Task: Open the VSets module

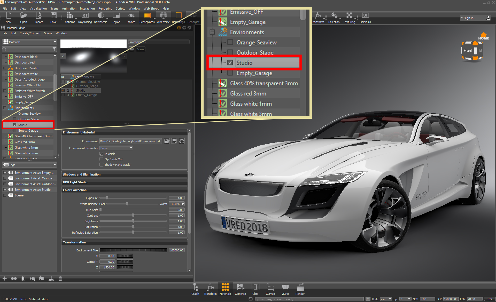Action: click(285, 289)
